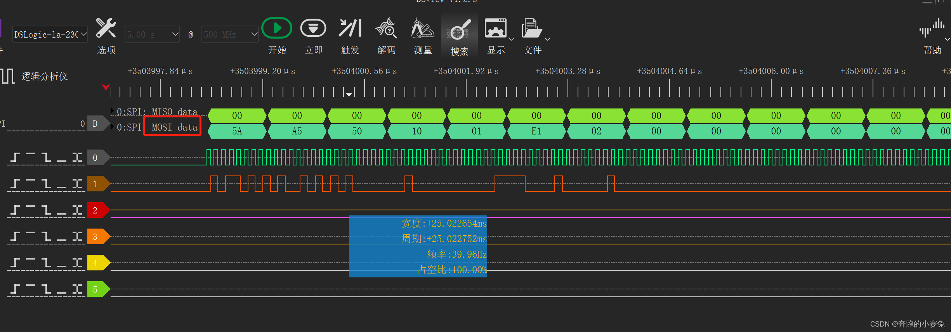Screen dimensions: 951x332
Task: Open the 500 MHz sample rate dropdown
Action: 230,34
